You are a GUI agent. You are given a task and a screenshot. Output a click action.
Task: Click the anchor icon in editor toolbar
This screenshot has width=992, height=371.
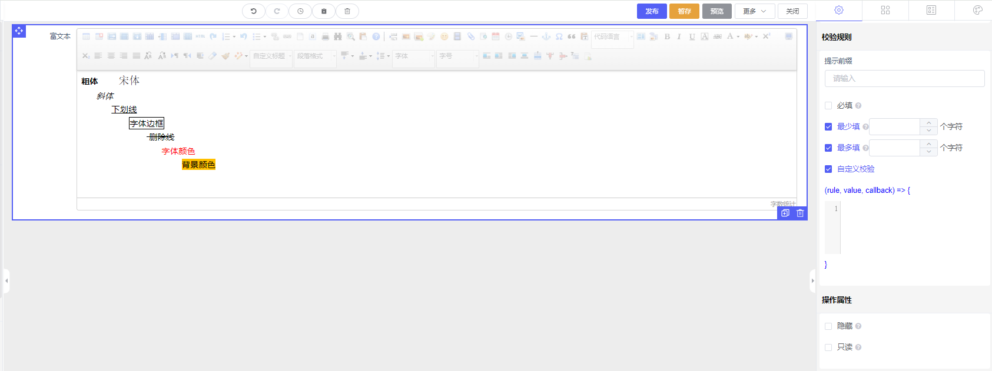[x=546, y=36]
